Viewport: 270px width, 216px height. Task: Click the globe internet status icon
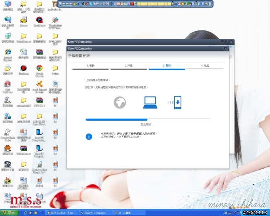pyautogui.click(x=120, y=103)
